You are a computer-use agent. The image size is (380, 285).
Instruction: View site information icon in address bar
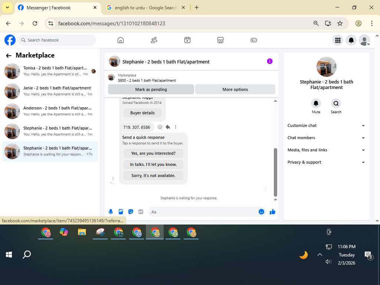click(x=50, y=23)
